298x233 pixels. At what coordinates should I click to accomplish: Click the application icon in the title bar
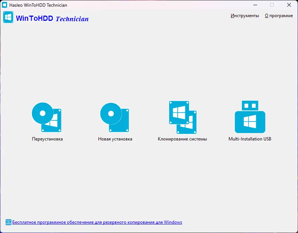point(5,5)
